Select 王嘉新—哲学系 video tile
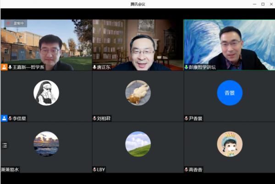This screenshot has height=184, width=275. [x=46, y=43]
